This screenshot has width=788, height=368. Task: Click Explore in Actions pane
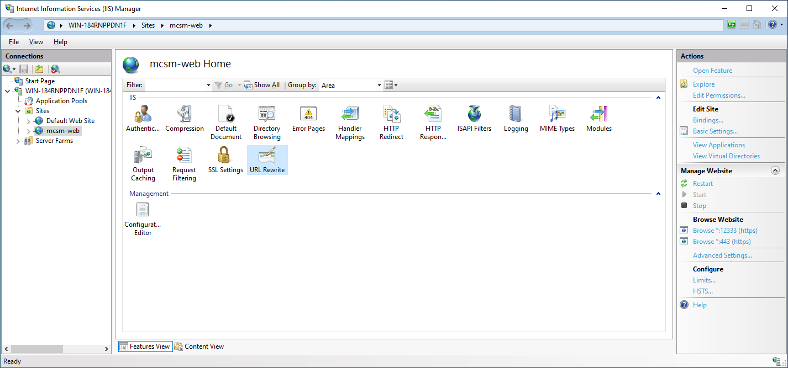pos(703,84)
